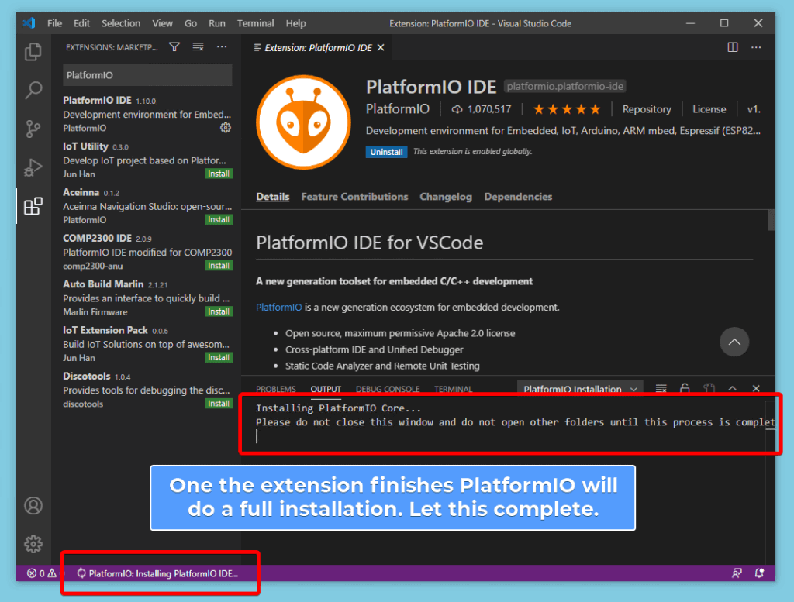Open the Explorer view in activity bar
794x602 pixels.
coord(33,52)
